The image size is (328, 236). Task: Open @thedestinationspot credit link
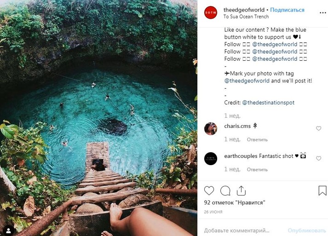coord(268,103)
